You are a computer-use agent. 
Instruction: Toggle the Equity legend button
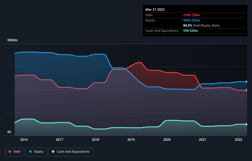tap(36, 152)
